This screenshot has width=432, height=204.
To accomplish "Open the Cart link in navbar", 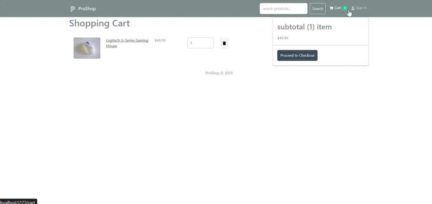I will point(337,8).
